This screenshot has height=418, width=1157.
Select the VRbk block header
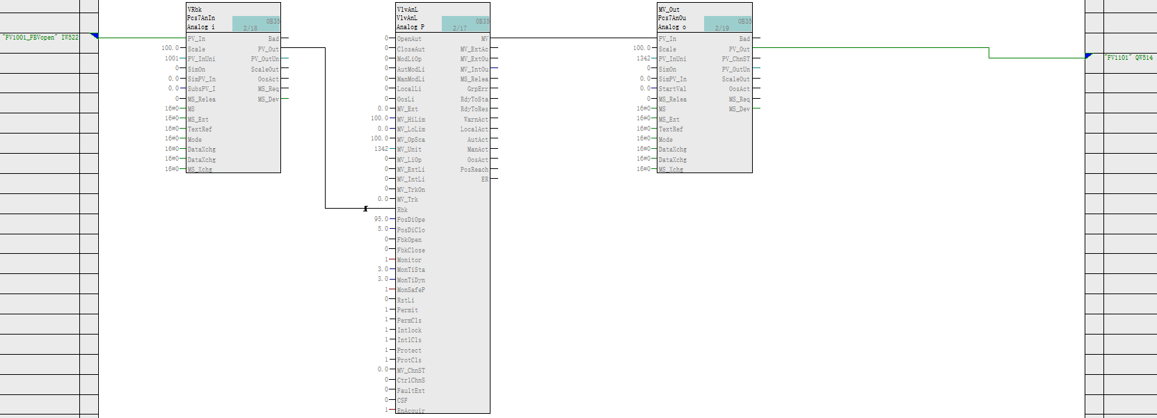pos(195,10)
